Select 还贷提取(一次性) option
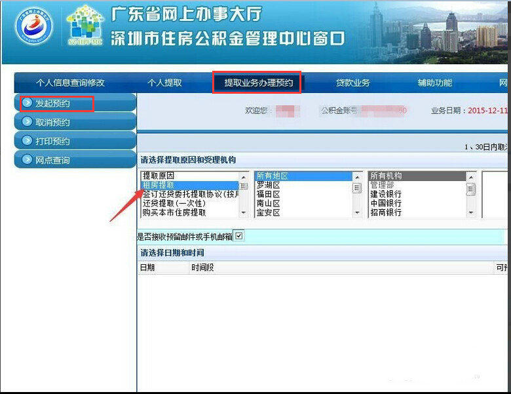 pos(190,203)
